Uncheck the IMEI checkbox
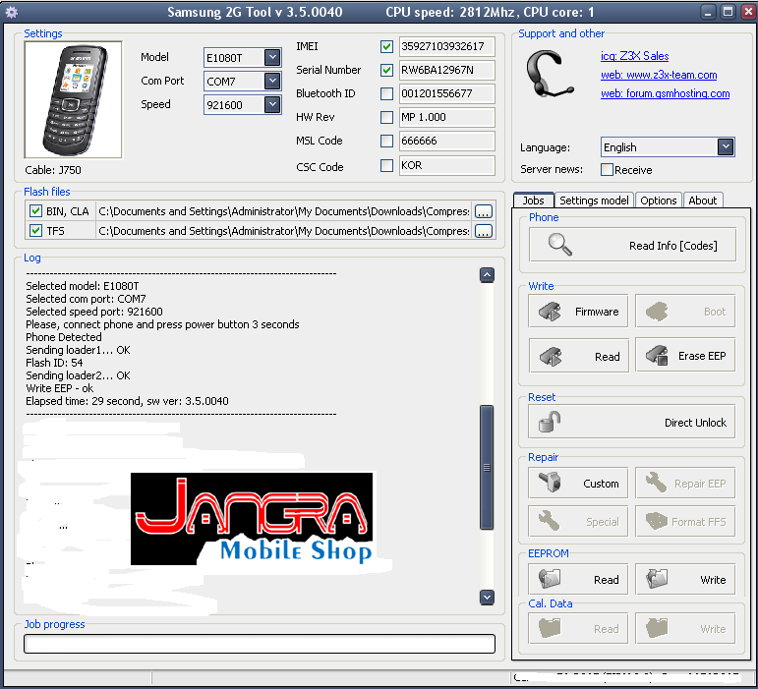The width and height of the screenshot is (758, 689). [386, 46]
